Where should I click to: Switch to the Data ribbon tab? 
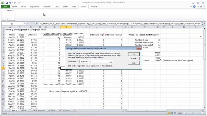pyautogui.click(x=57, y=6)
